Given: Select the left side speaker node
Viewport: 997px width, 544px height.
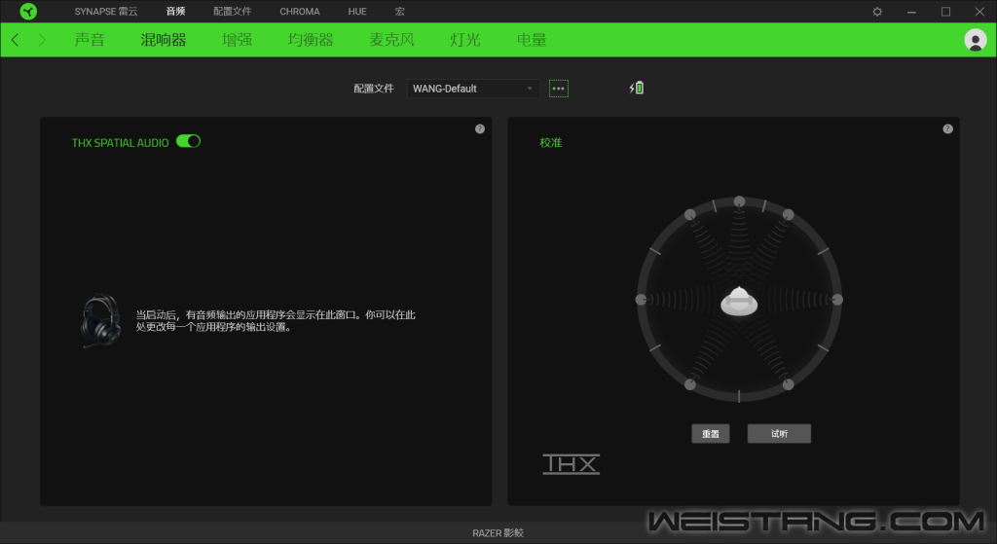Looking at the screenshot, I should coord(641,300).
